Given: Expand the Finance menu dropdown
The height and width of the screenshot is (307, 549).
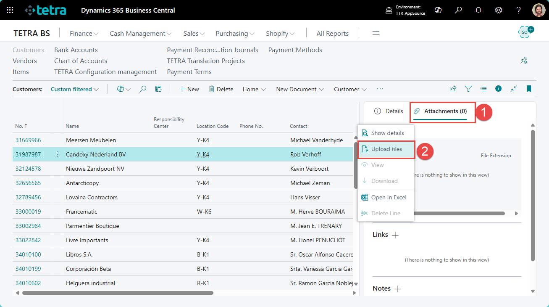Looking at the screenshot, I should tap(84, 34).
